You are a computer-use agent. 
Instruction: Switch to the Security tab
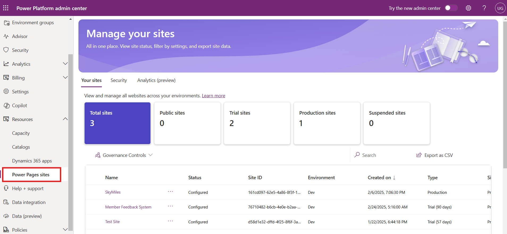(119, 80)
